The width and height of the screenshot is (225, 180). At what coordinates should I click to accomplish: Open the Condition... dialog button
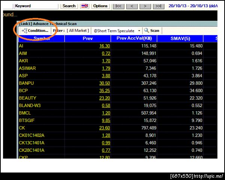tap(35, 31)
